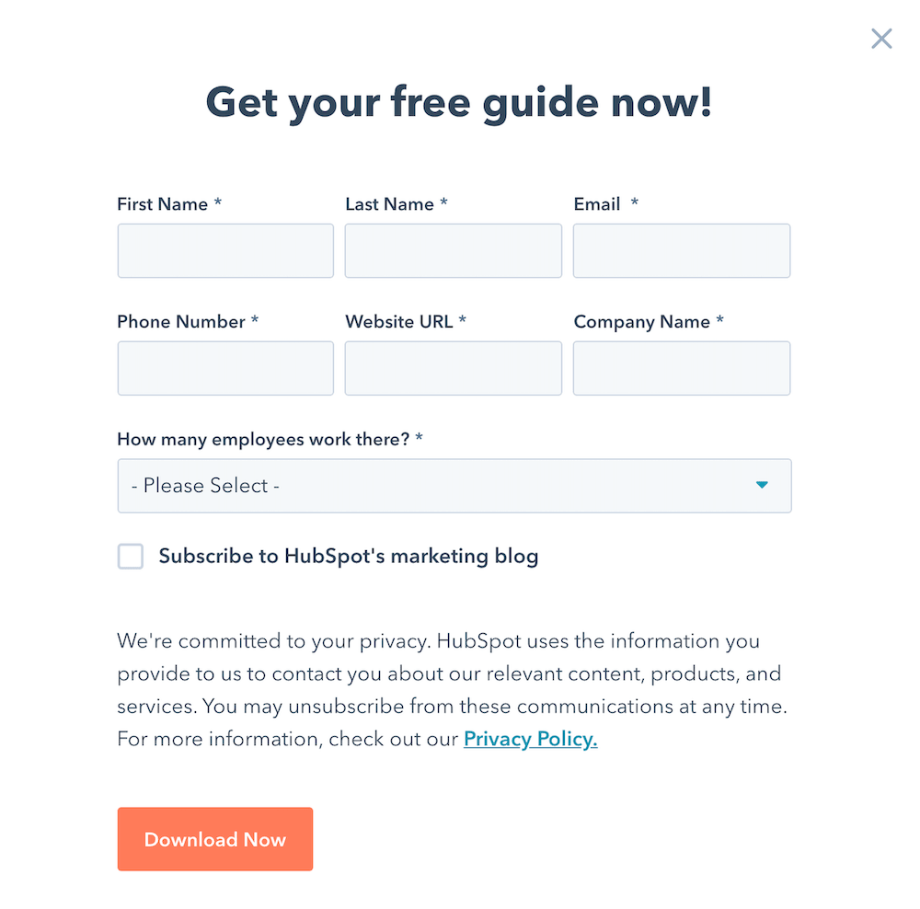Click the Email input field

(x=681, y=250)
